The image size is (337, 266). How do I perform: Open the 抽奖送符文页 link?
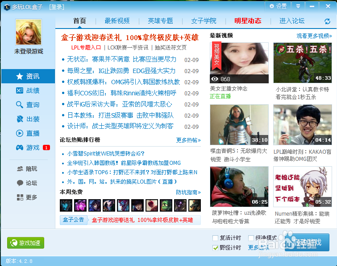pyautogui.click(x=171, y=47)
